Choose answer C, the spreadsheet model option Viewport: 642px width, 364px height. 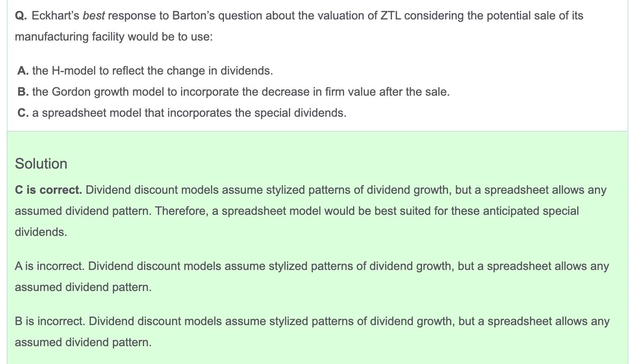[182, 113]
